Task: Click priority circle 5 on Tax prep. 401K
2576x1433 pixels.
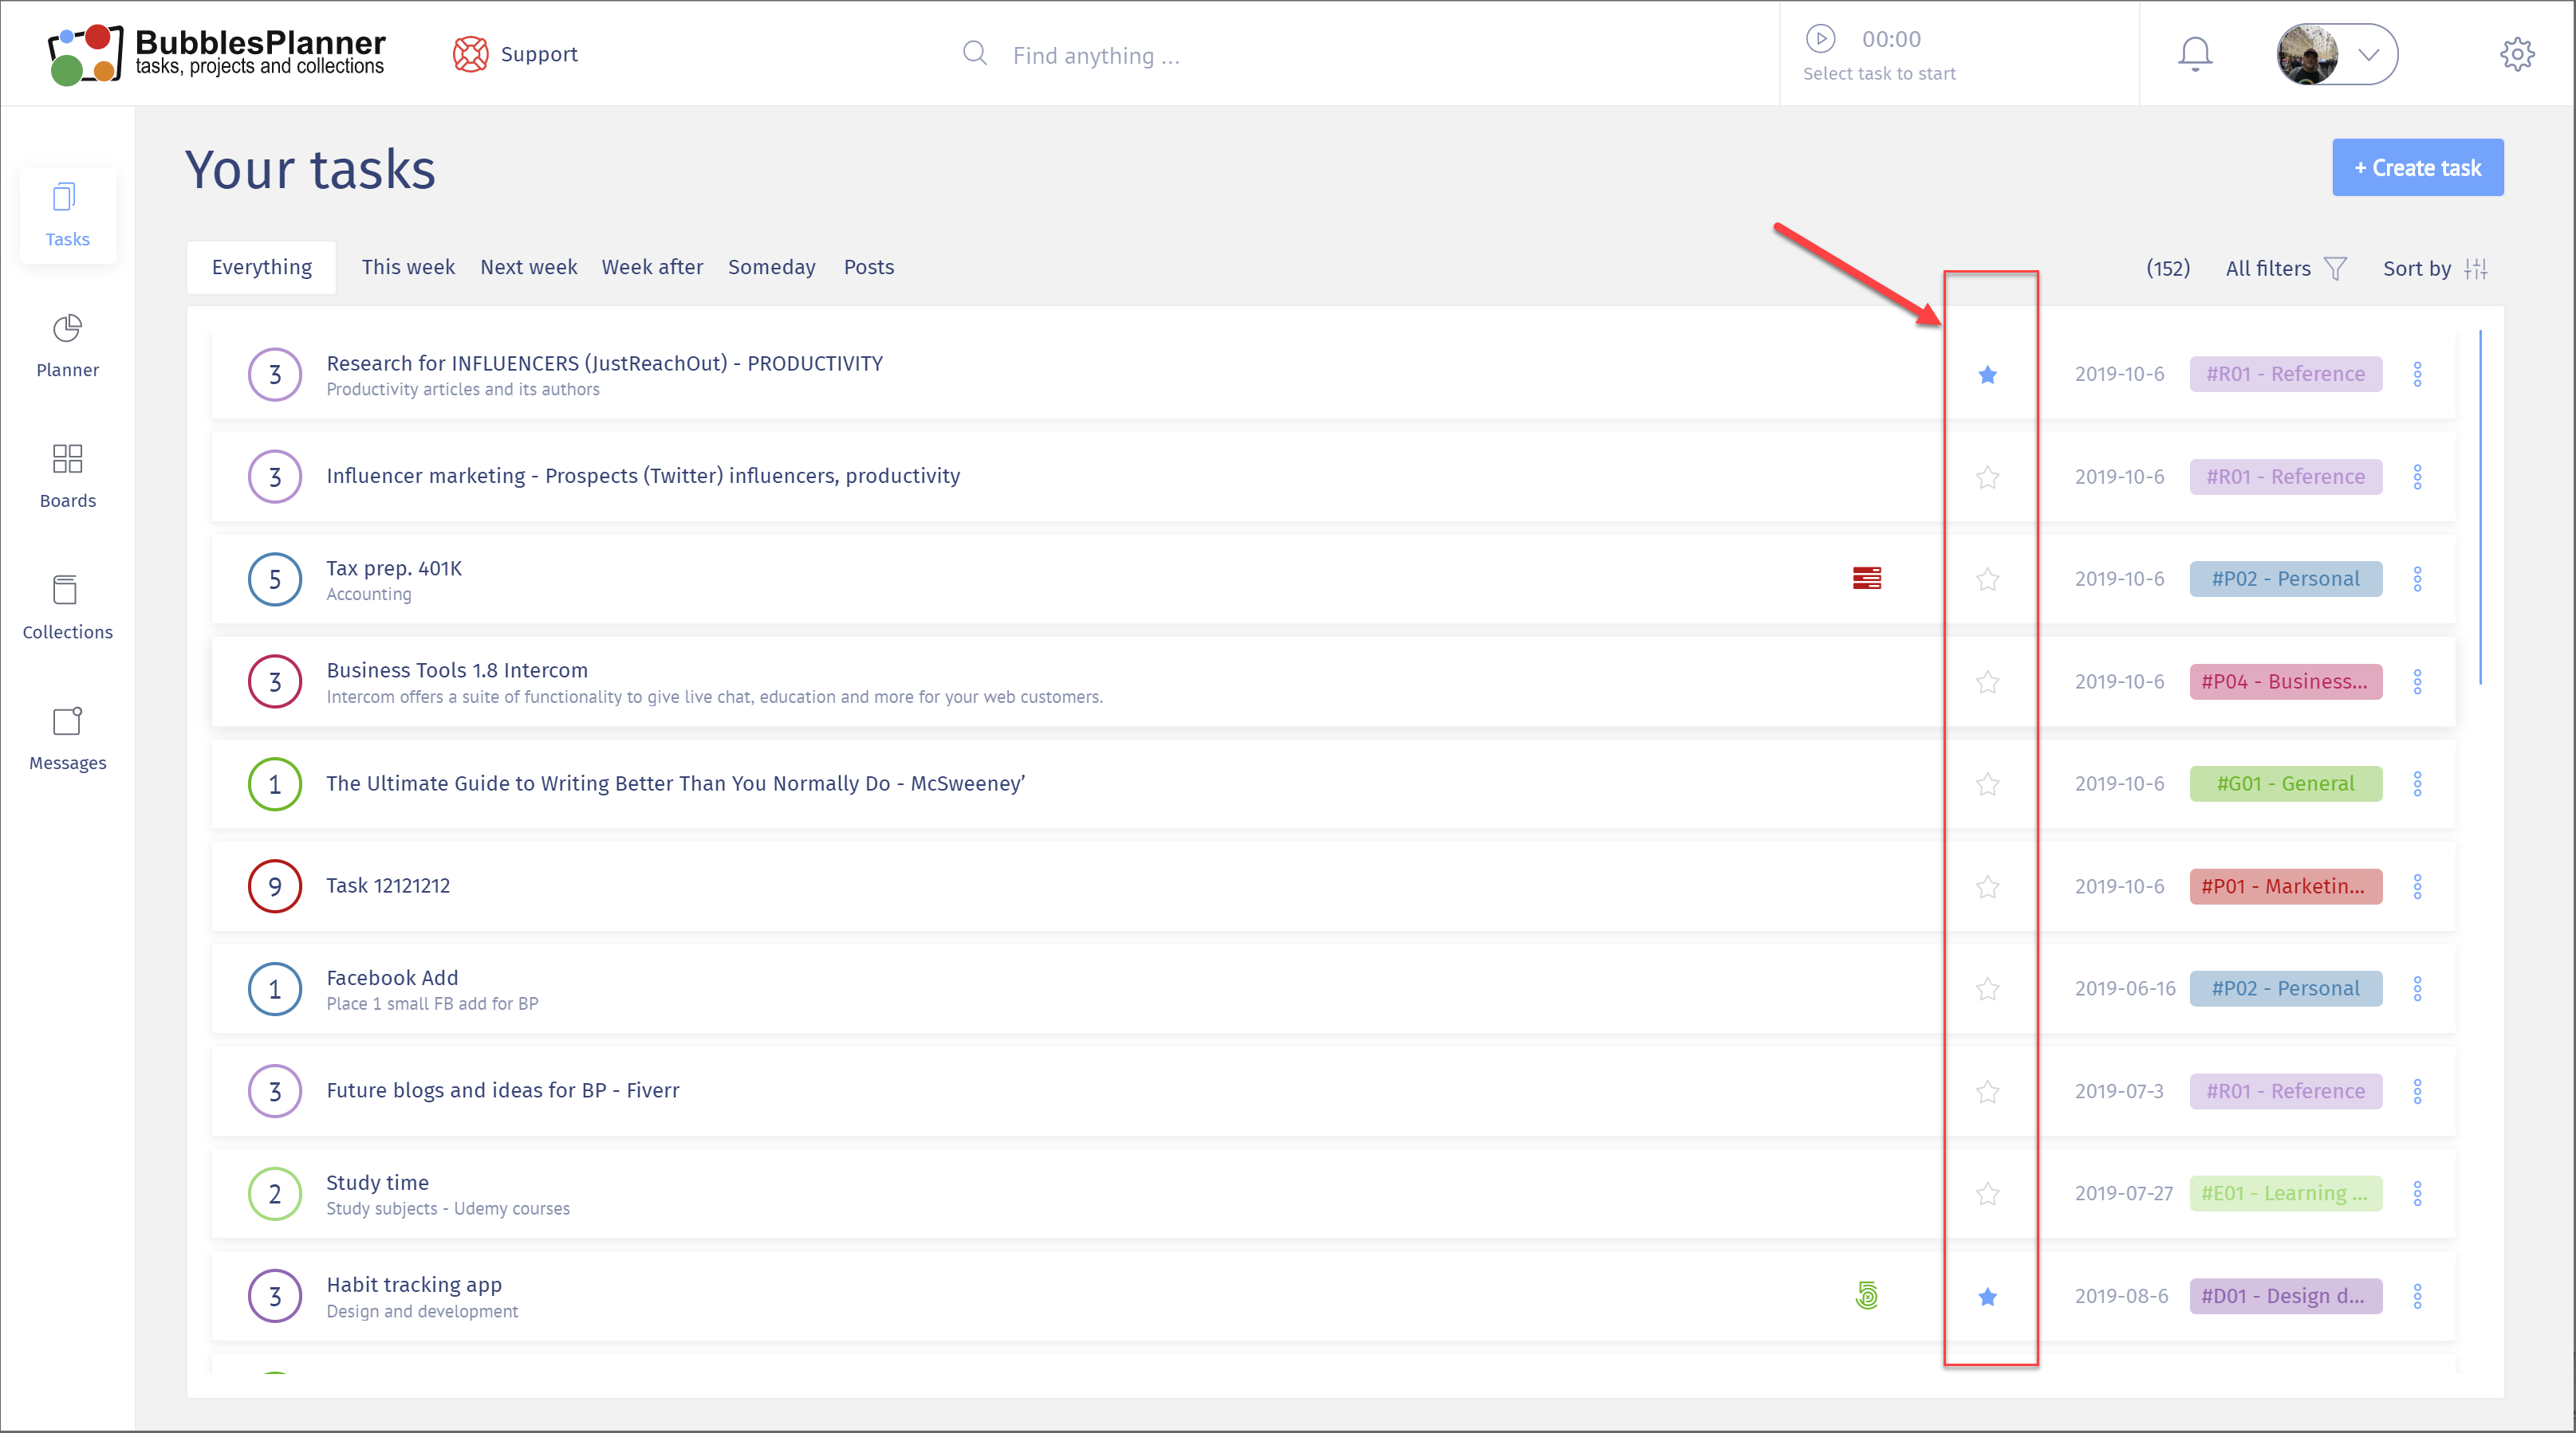Action: click(x=275, y=579)
